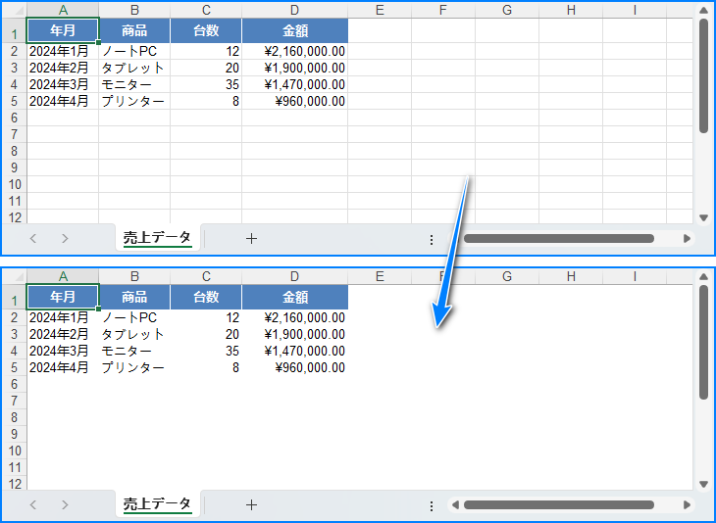Viewport: 716px width, 523px height.
Task: Click the add sheet plus icon in lower sheet
Action: point(251,504)
